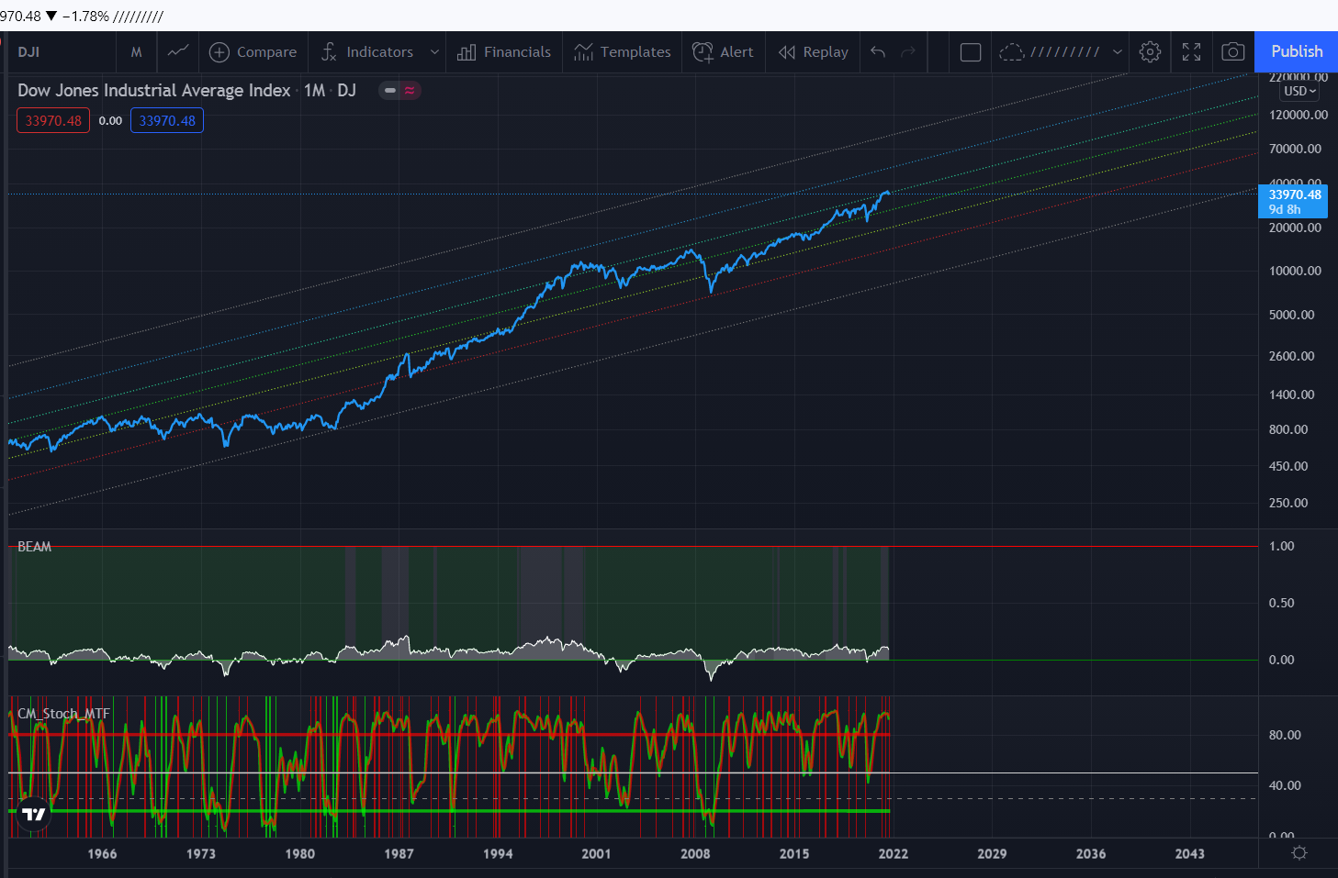Click the 5000.00 price scale label

tap(1291, 315)
